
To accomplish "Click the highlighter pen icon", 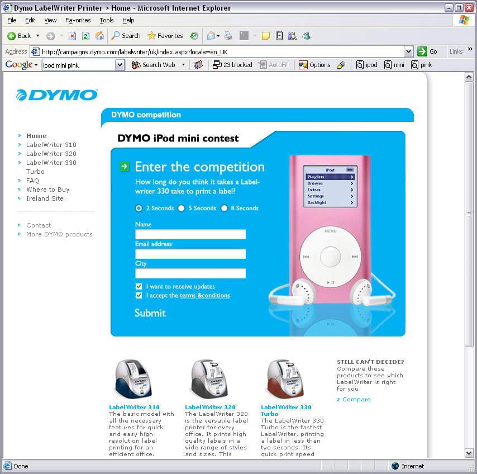I will 341,65.
